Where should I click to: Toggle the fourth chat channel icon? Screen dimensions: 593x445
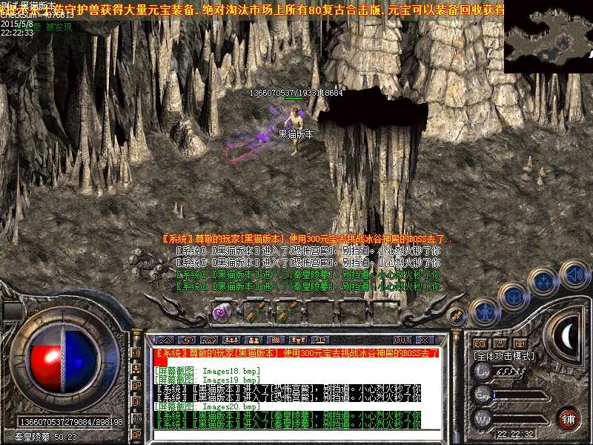coord(137,402)
